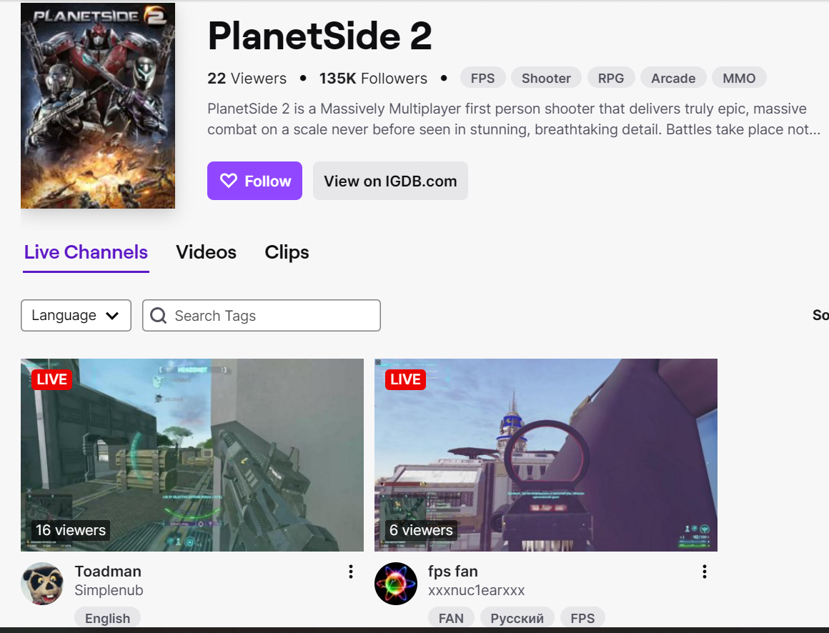
Task: Select the RPG category tag
Action: (x=610, y=78)
